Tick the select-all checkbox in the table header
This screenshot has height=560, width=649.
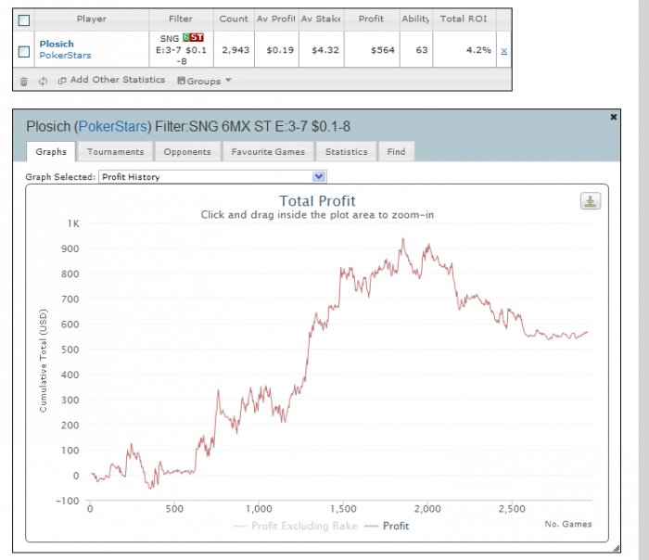coord(24,19)
